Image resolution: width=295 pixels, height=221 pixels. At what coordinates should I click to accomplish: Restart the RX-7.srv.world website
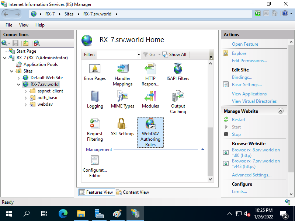click(x=239, y=119)
